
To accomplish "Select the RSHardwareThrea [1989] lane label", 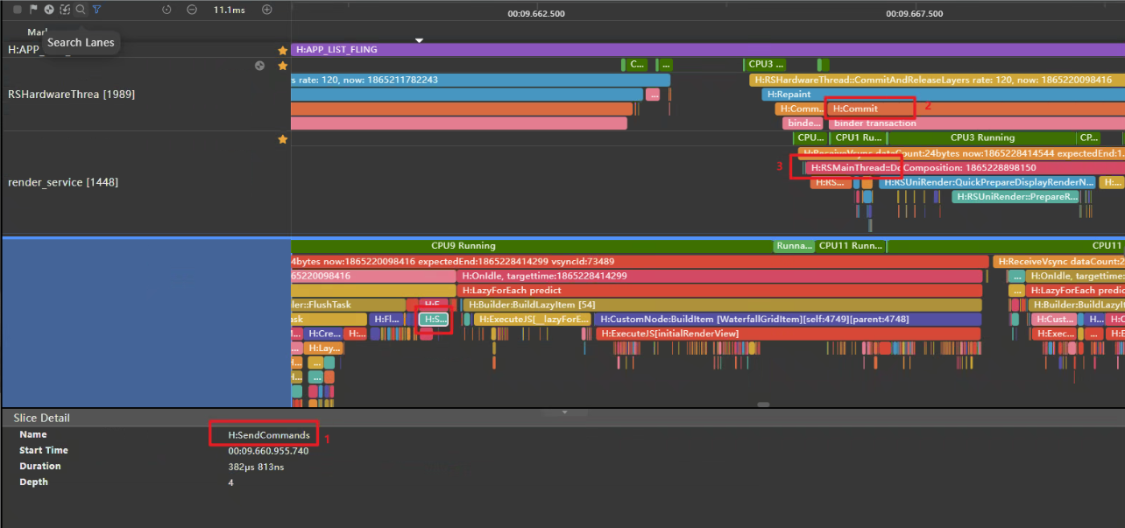I will coord(71,94).
